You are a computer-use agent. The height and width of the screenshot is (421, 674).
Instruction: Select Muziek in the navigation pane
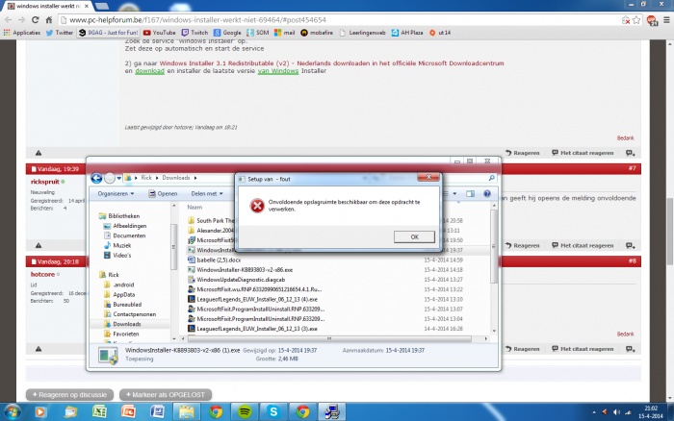tap(117, 245)
